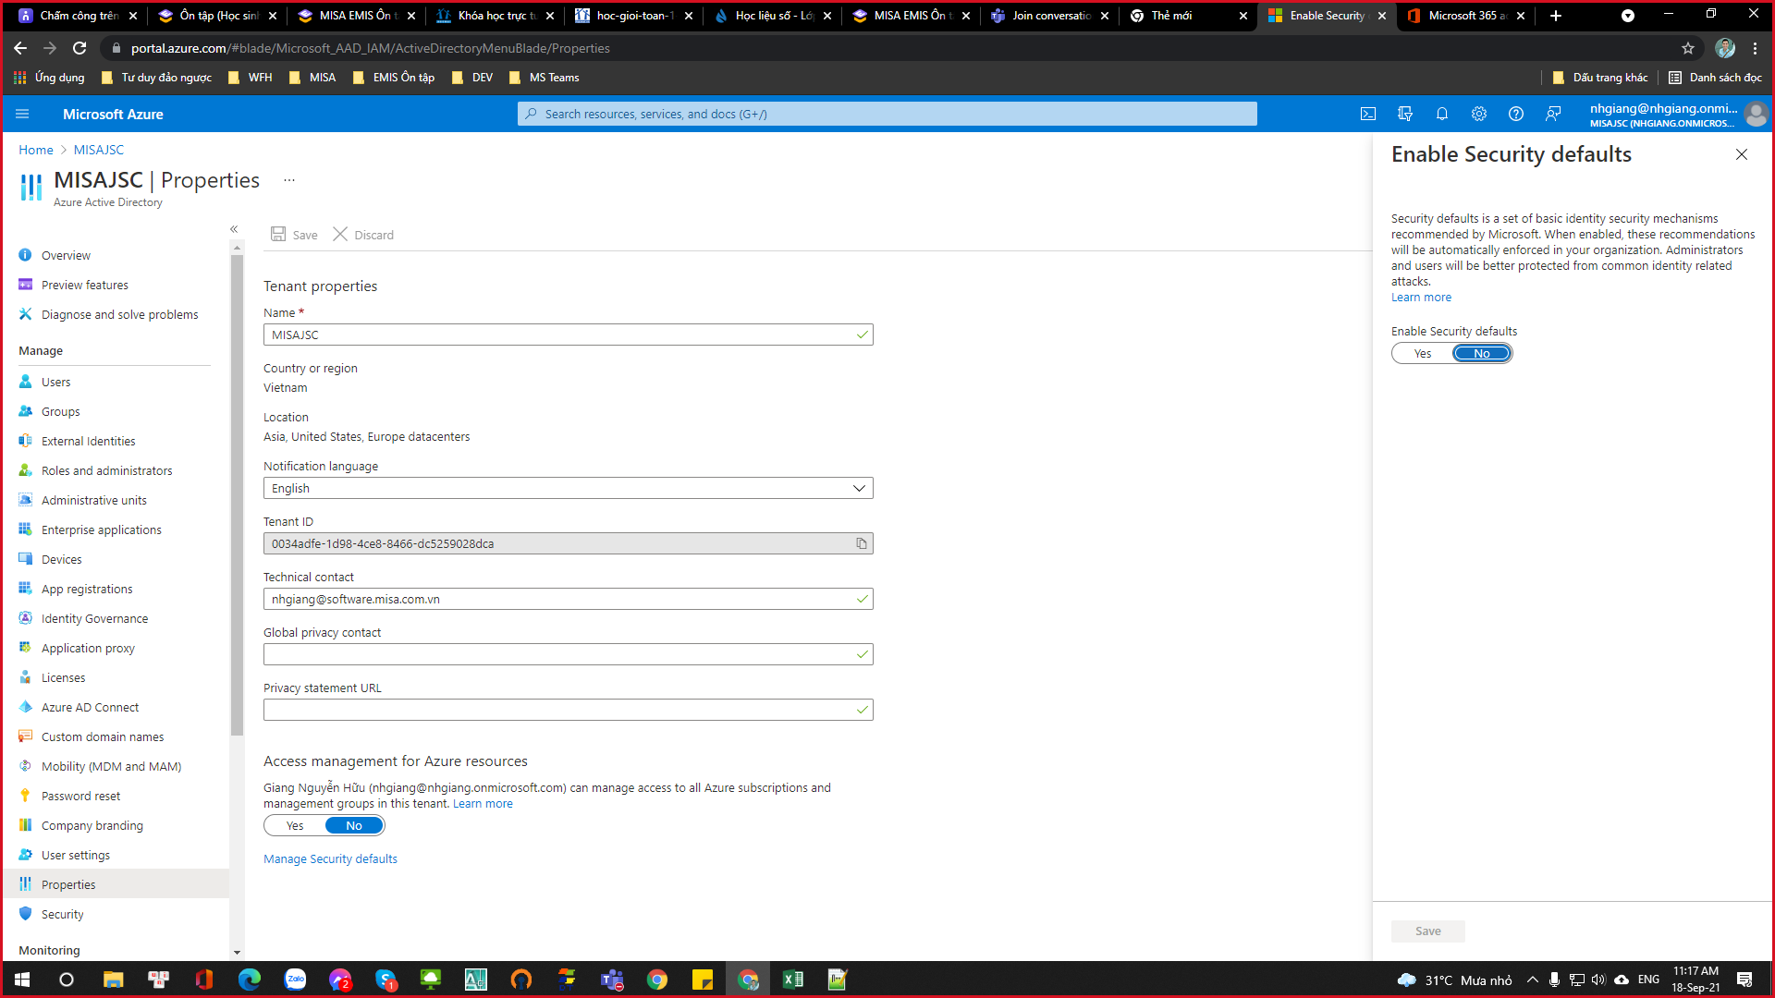Select Enterprise applications menu item

tap(101, 529)
